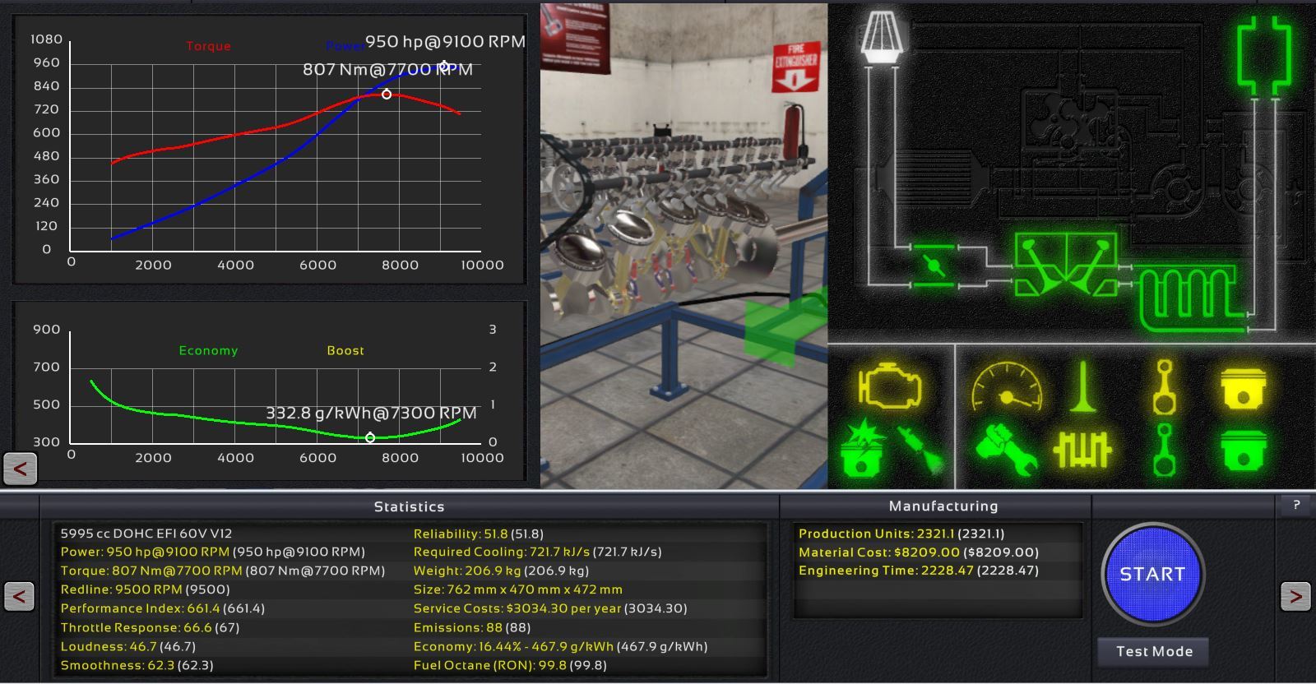Click the yellow piston icon

click(1243, 387)
